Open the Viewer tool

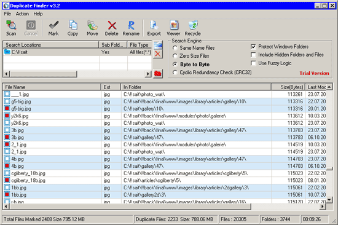coord(173,28)
